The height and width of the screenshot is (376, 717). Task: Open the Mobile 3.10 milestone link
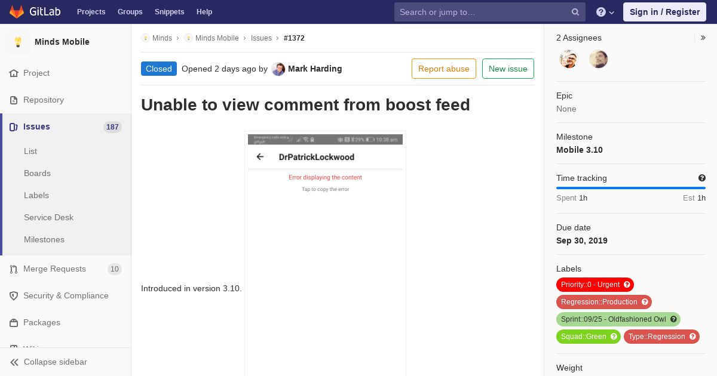pyautogui.click(x=580, y=150)
